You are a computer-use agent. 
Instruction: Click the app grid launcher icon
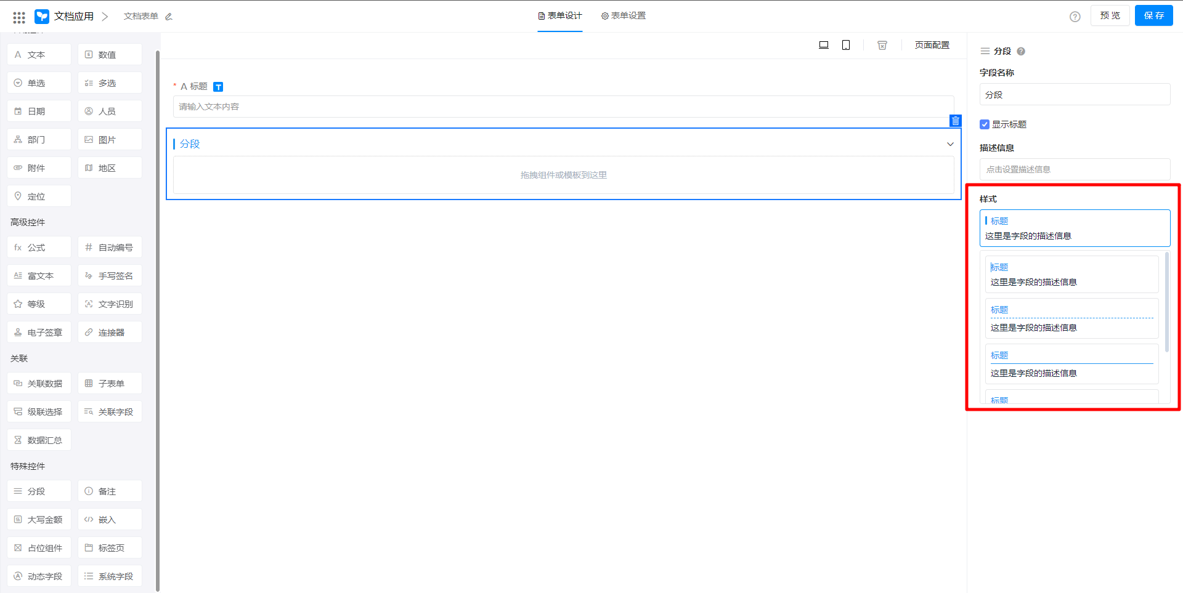(19, 17)
